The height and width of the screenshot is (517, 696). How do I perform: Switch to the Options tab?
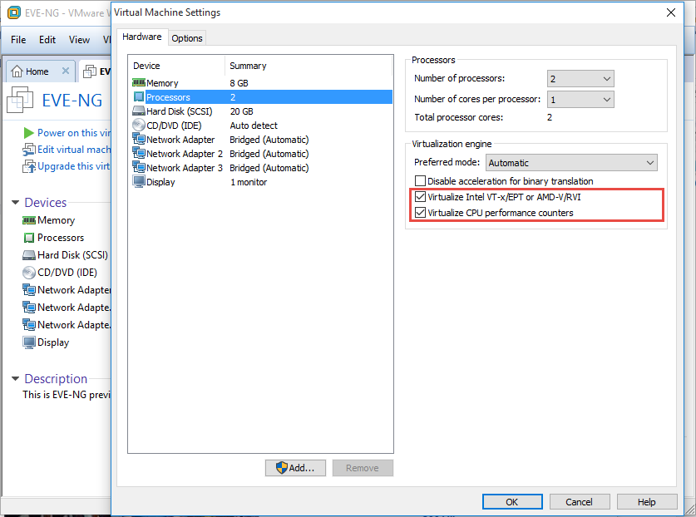point(187,38)
